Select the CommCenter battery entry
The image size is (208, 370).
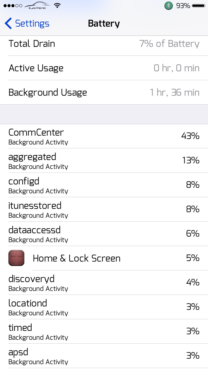pos(104,136)
